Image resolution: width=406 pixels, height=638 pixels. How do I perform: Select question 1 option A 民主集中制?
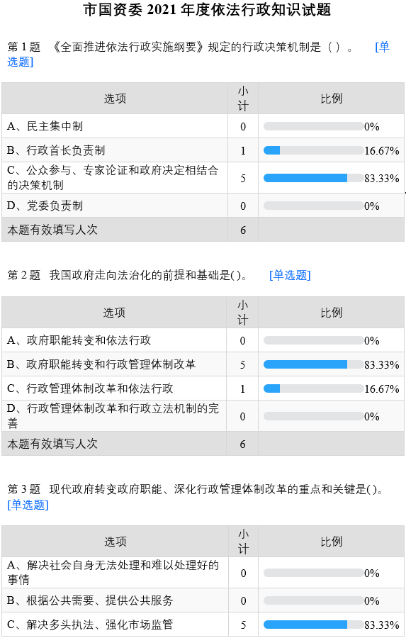tap(45, 127)
